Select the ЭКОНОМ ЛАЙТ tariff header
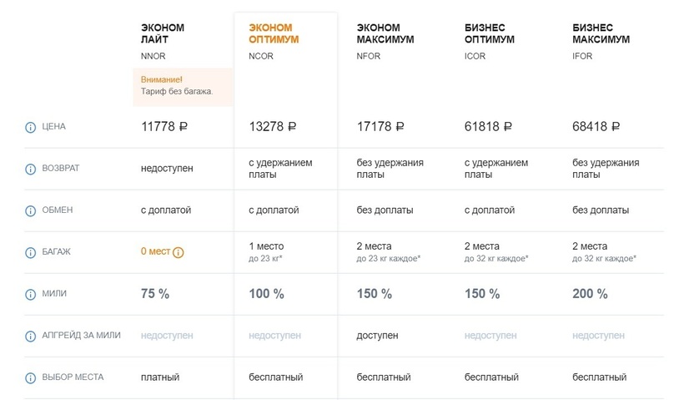684x400 pixels. click(163, 33)
